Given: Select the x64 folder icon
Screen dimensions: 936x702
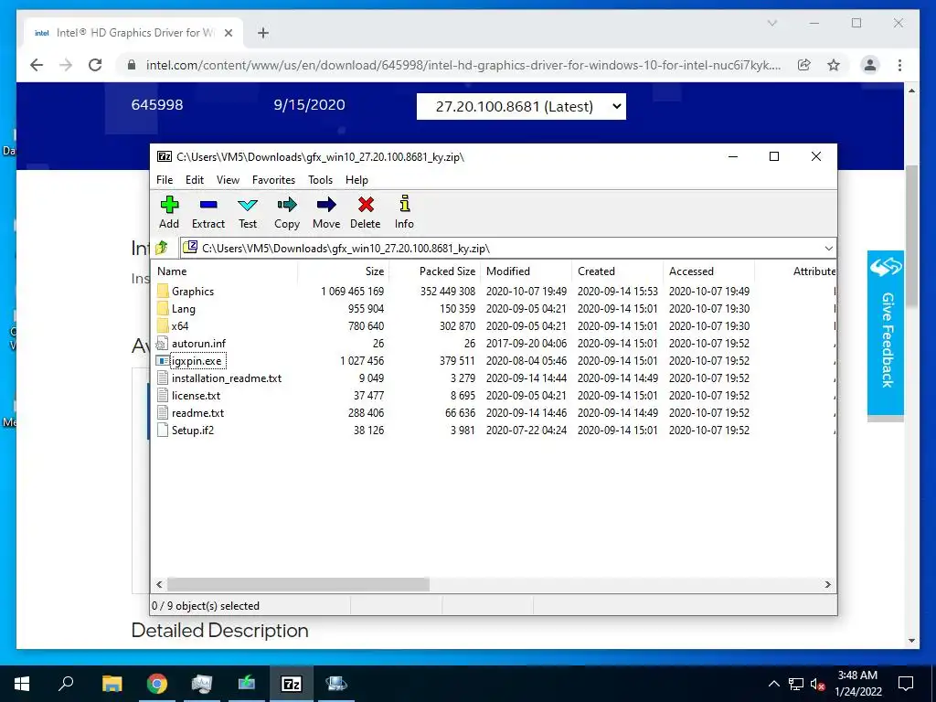Looking at the screenshot, I should (163, 326).
